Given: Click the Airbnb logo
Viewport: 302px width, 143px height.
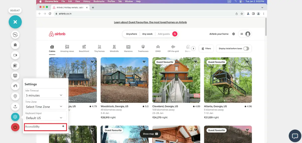Looking at the screenshot, I should [x=57, y=34].
